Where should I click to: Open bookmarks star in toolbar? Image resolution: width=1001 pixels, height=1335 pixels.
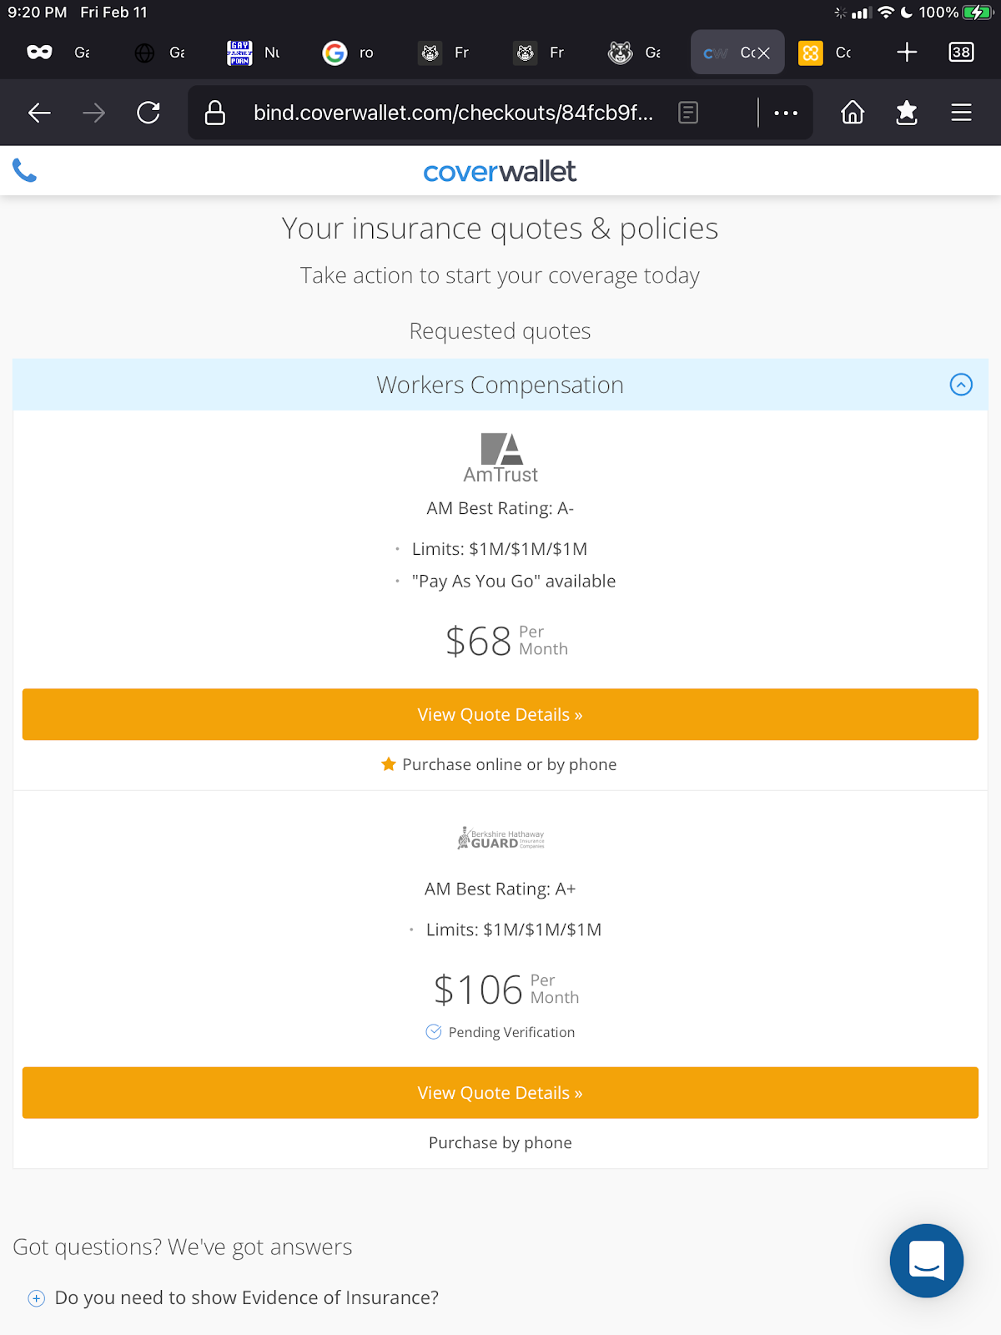coord(907,113)
